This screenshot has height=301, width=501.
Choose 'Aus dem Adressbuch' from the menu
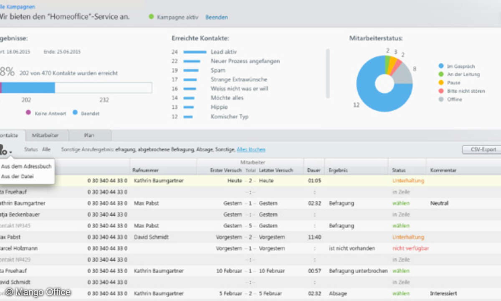click(x=26, y=166)
